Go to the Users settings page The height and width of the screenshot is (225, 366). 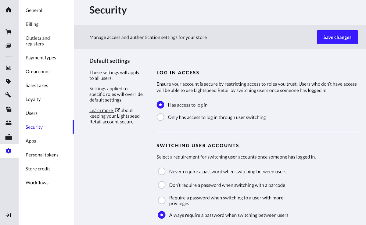click(31, 113)
